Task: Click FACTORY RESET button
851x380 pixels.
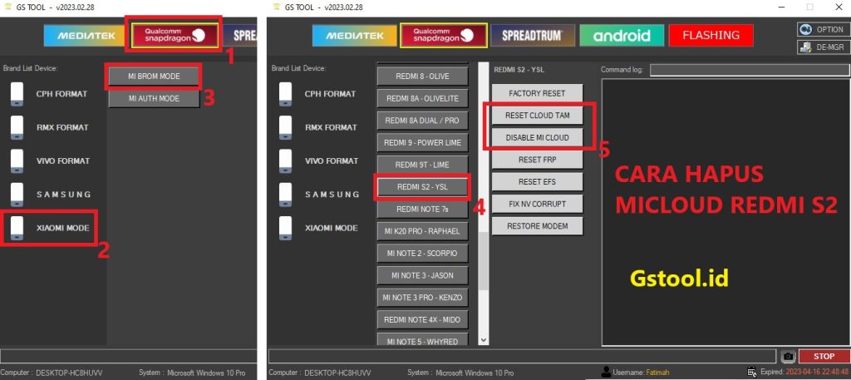Action: pyautogui.click(x=537, y=93)
